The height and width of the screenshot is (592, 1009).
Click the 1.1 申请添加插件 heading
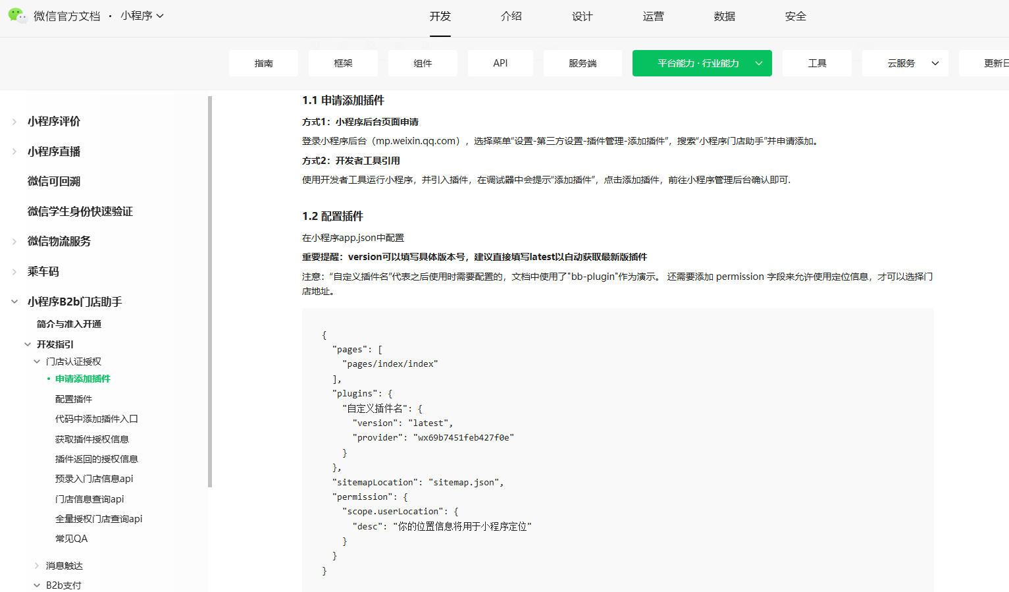pyautogui.click(x=343, y=100)
